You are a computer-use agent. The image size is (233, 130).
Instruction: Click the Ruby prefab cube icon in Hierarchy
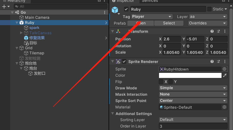pos(21,23)
